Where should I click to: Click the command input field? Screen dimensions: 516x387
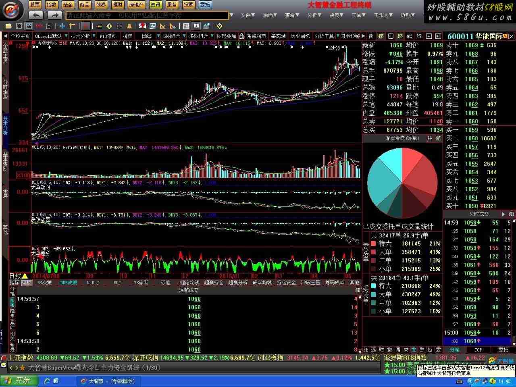[x=147, y=15]
